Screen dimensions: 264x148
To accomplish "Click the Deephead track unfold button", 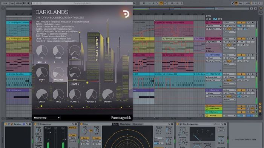I will point(207,55).
